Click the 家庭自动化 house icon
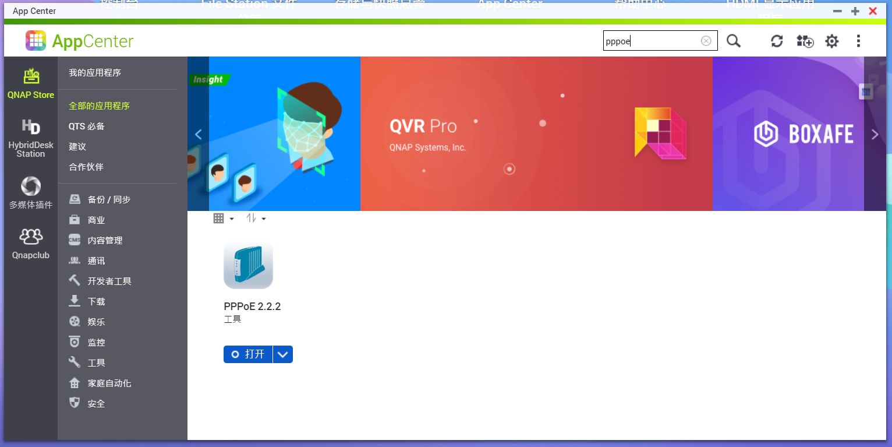Viewport: 892px width, 447px height. pos(75,383)
